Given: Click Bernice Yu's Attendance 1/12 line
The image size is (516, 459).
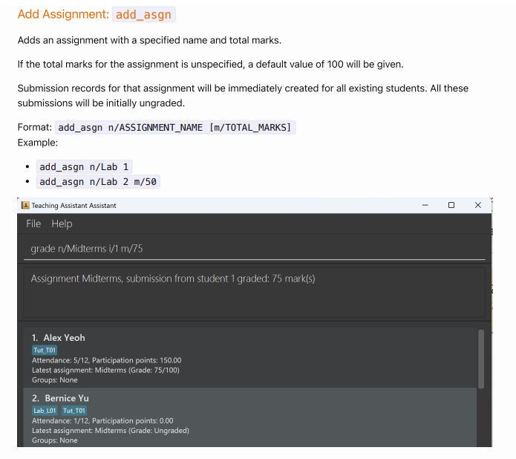Looking at the screenshot, I should (x=102, y=421).
